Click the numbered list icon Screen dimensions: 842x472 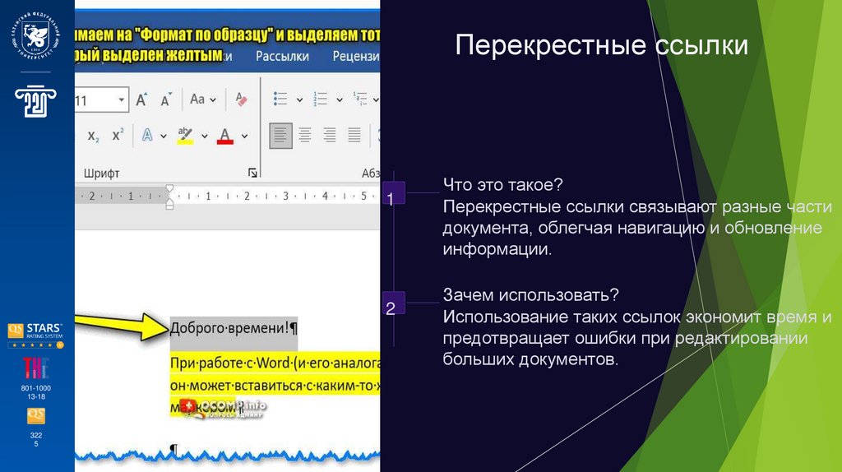point(321,99)
